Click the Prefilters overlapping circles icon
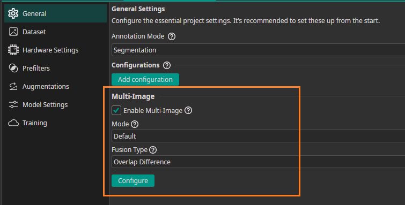Image resolution: width=405 pixels, height=205 pixels. (13, 68)
